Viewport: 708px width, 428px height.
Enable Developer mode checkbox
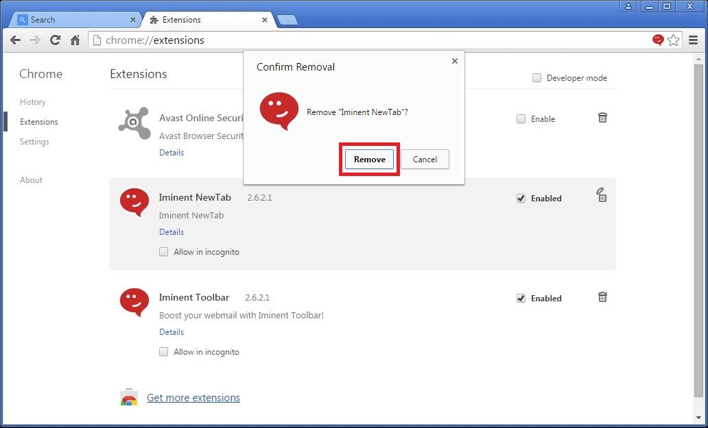tap(536, 78)
